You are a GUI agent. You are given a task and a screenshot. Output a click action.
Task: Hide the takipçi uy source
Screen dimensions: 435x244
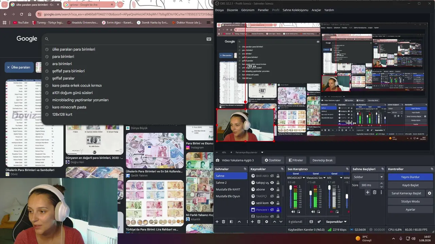coord(272,183)
